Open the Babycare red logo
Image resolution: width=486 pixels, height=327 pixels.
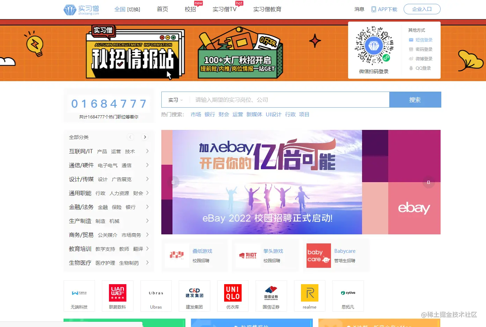point(318,255)
